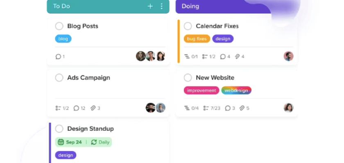Toggle the Design Standup completion circle

tap(59, 129)
